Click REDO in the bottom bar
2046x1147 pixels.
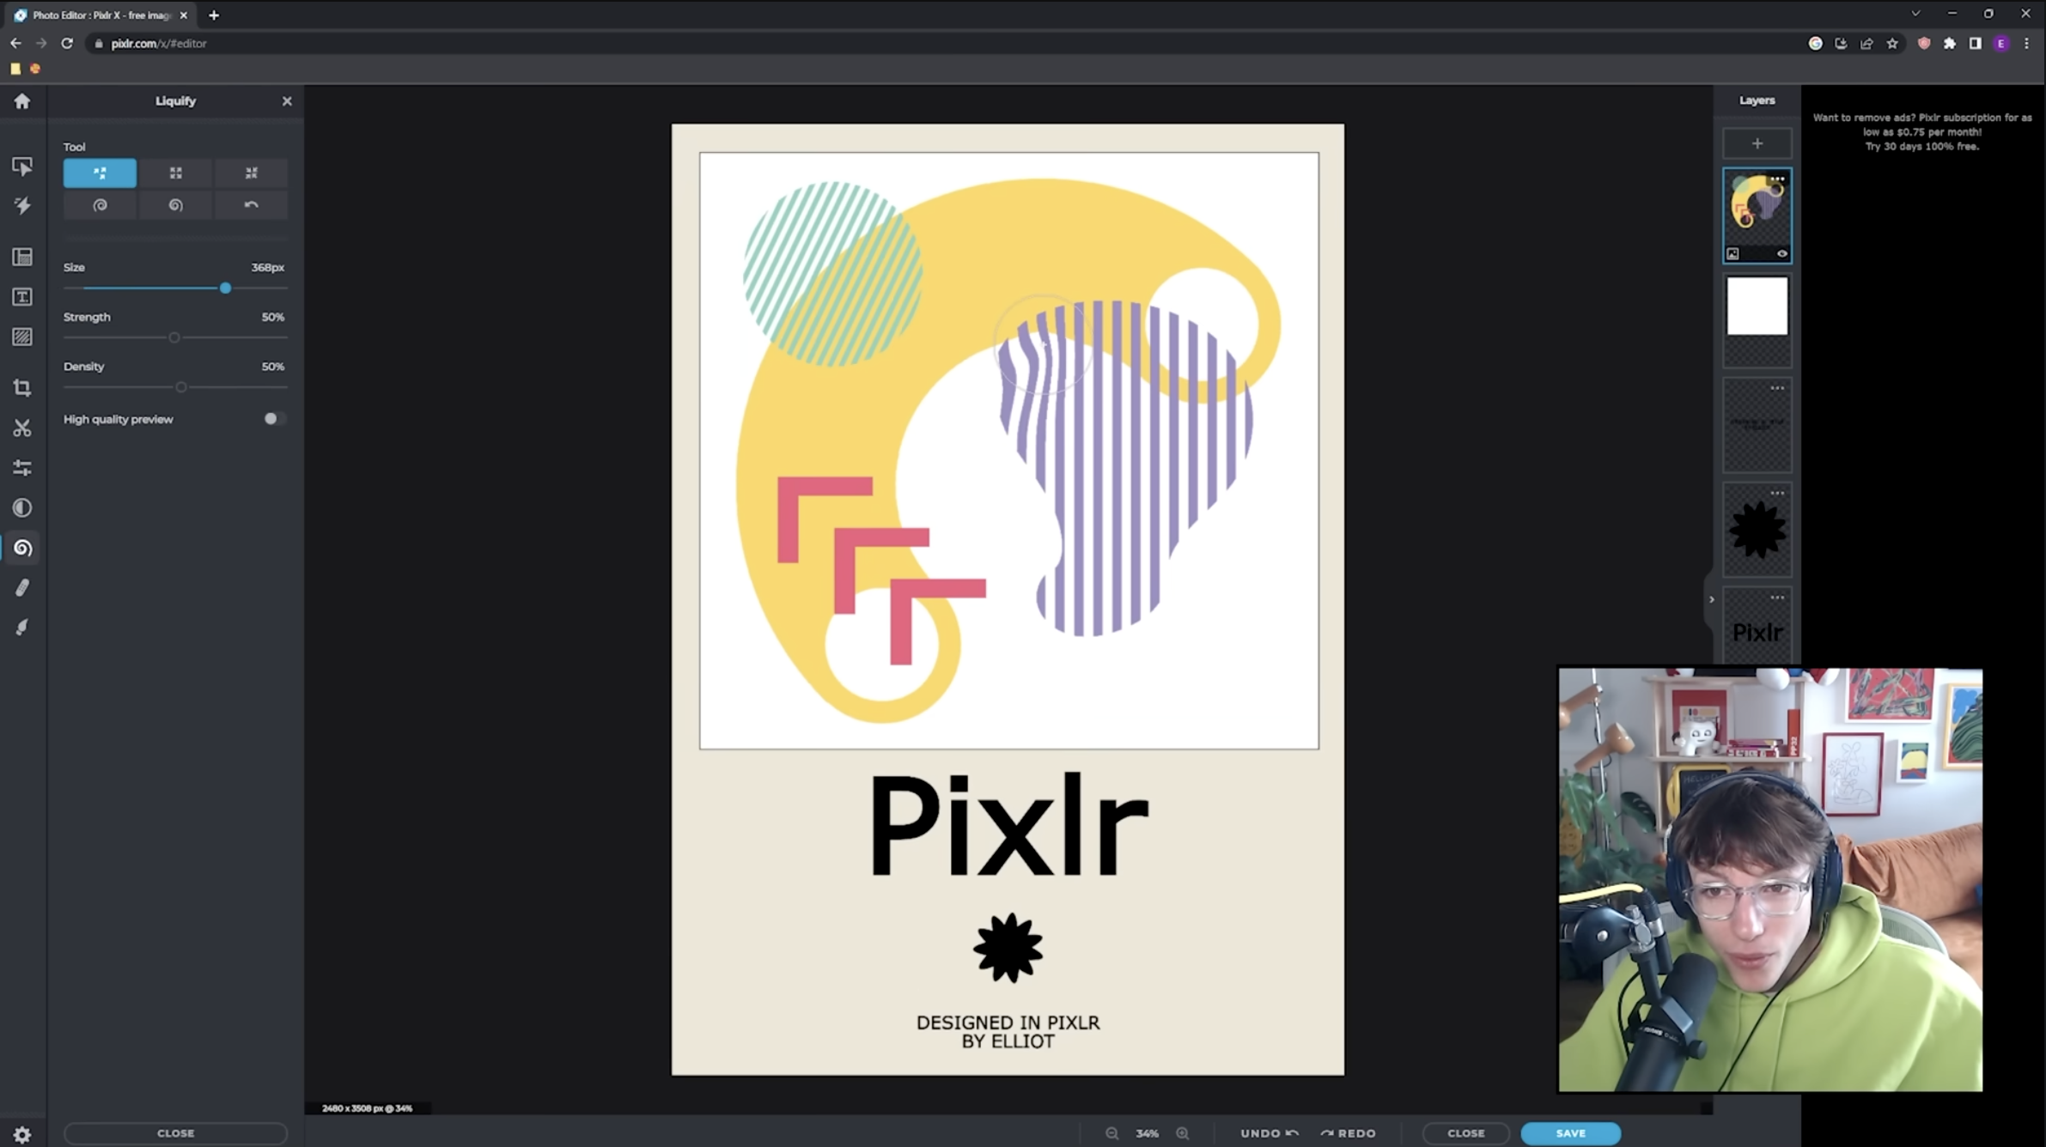pyautogui.click(x=1348, y=1133)
